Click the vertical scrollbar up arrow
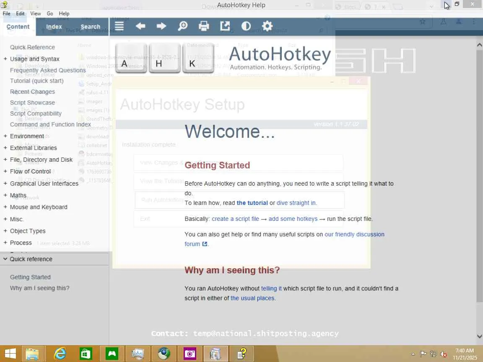This screenshot has width=483, height=362. coord(479,45)
